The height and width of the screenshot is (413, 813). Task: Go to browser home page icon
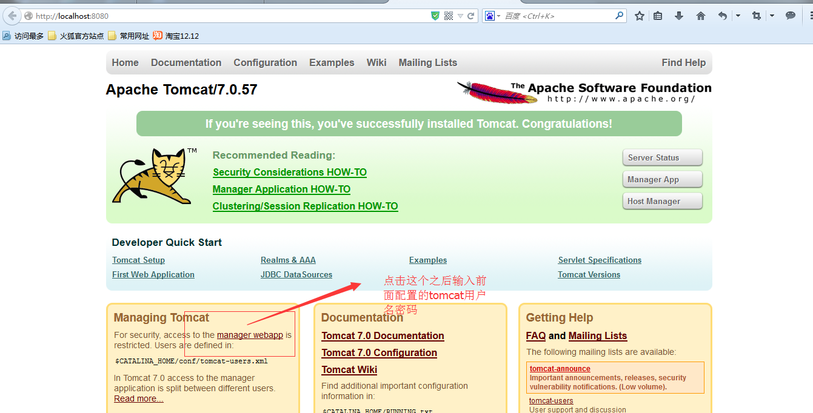(x=701, y=16)
